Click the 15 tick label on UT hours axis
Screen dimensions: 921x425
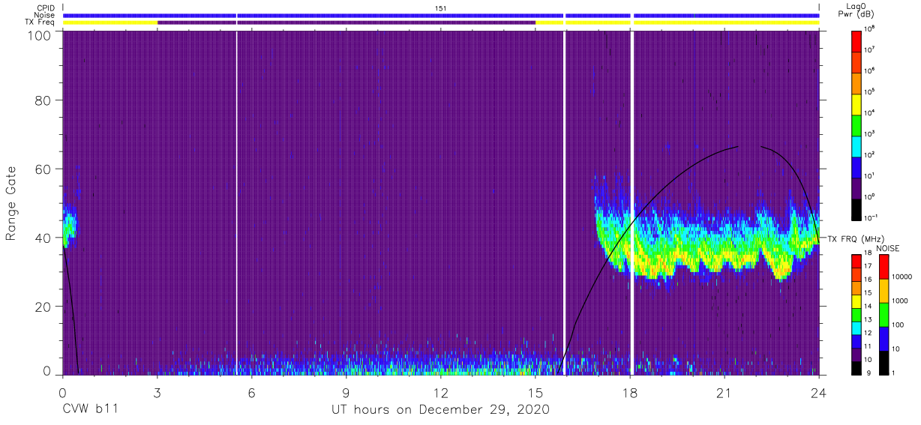tap(535, 393)
